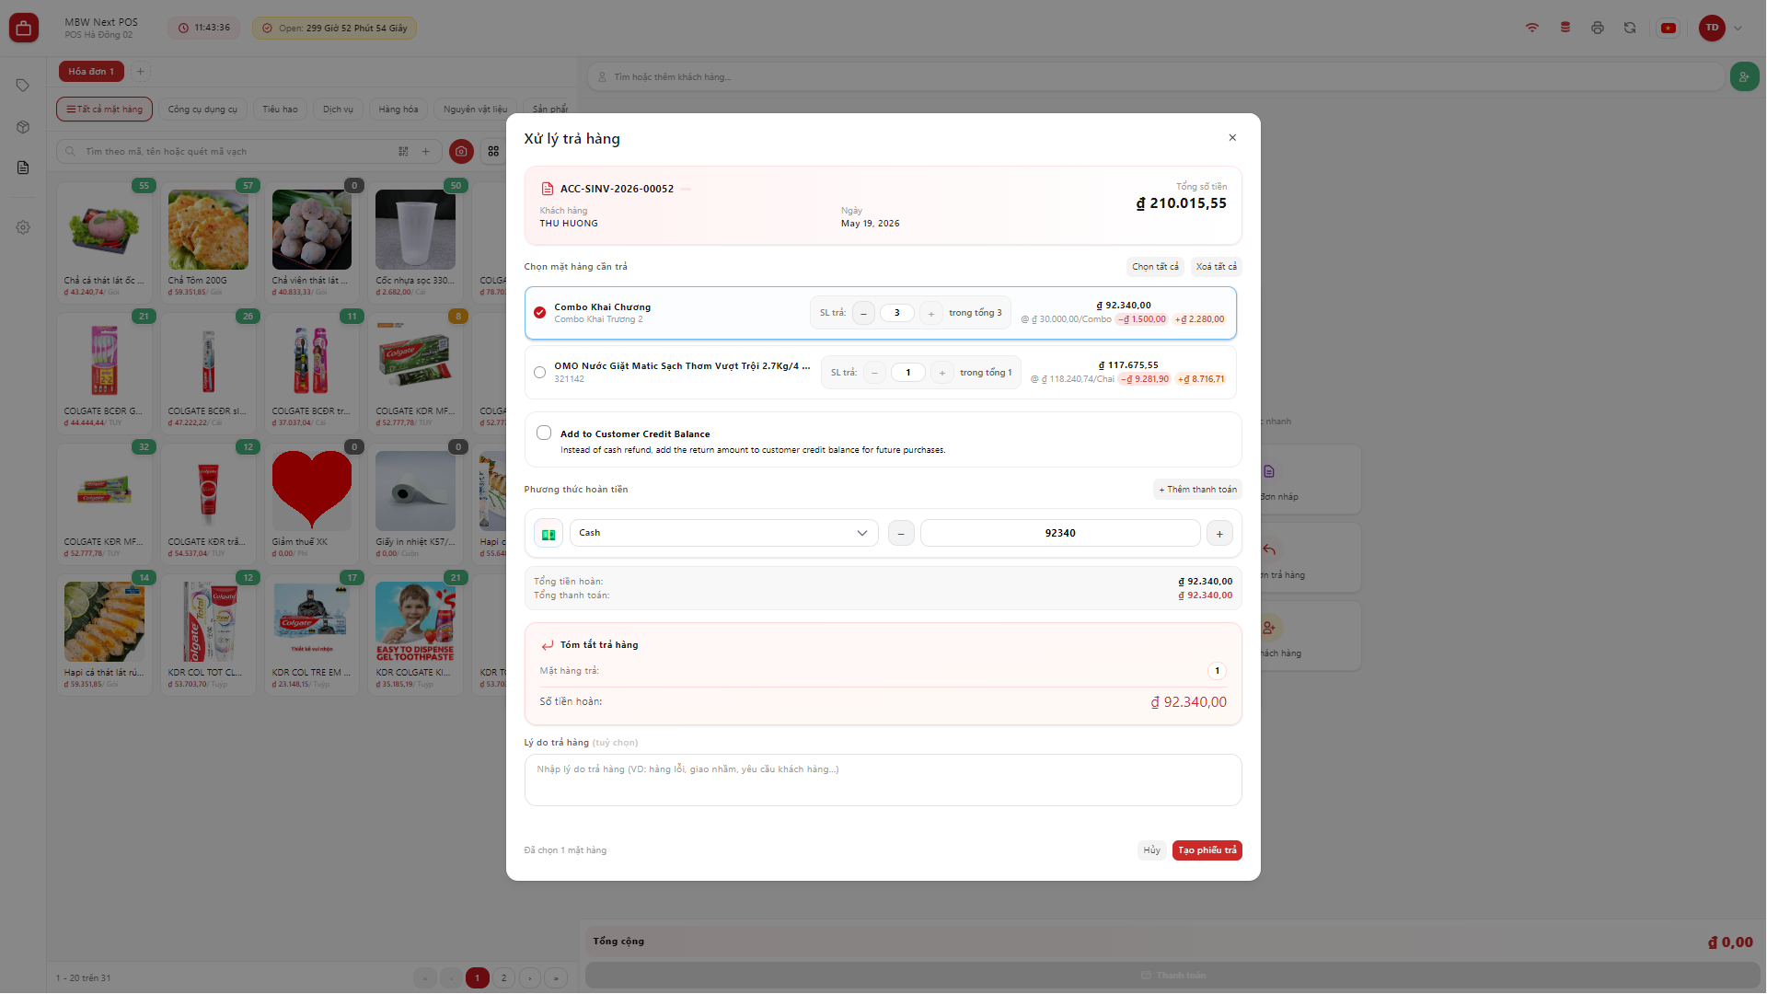The height and width of the screenshot is (994, 1767).
Task: Open the Cash payment method dropdown
Action: (x=723, y=533)
